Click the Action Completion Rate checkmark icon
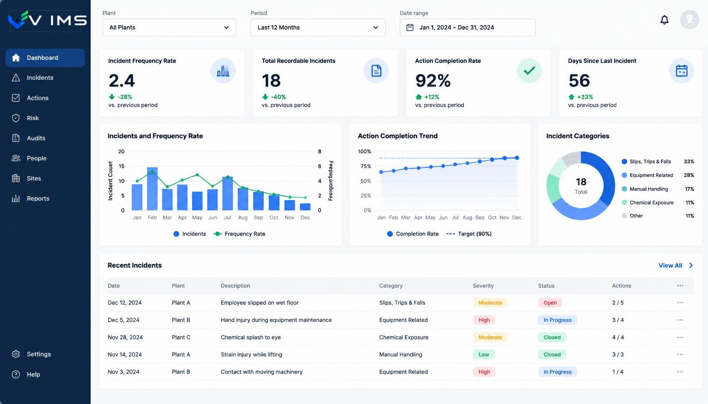 529,70
